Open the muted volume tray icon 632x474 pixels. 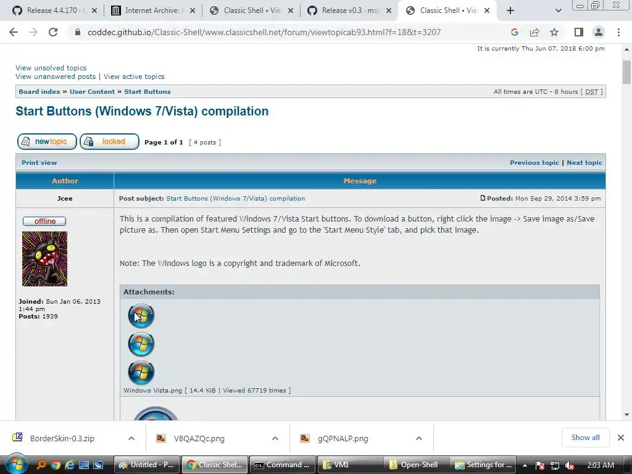click(569, 465)
